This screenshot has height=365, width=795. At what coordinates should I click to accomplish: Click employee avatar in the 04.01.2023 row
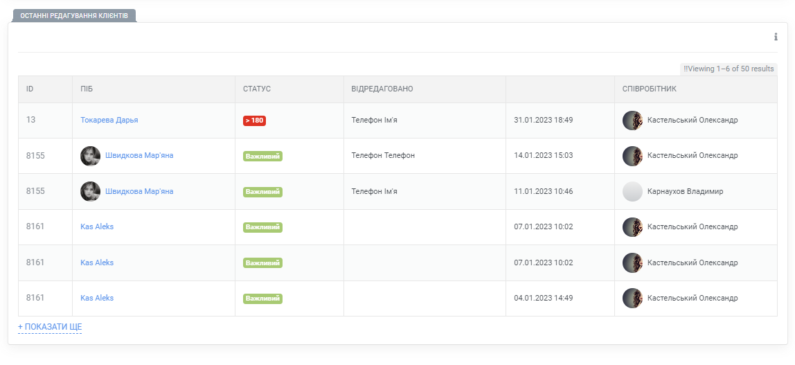(632, 299)
